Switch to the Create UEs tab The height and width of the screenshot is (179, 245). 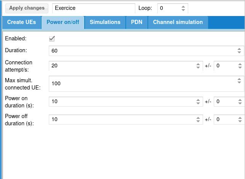22,22
